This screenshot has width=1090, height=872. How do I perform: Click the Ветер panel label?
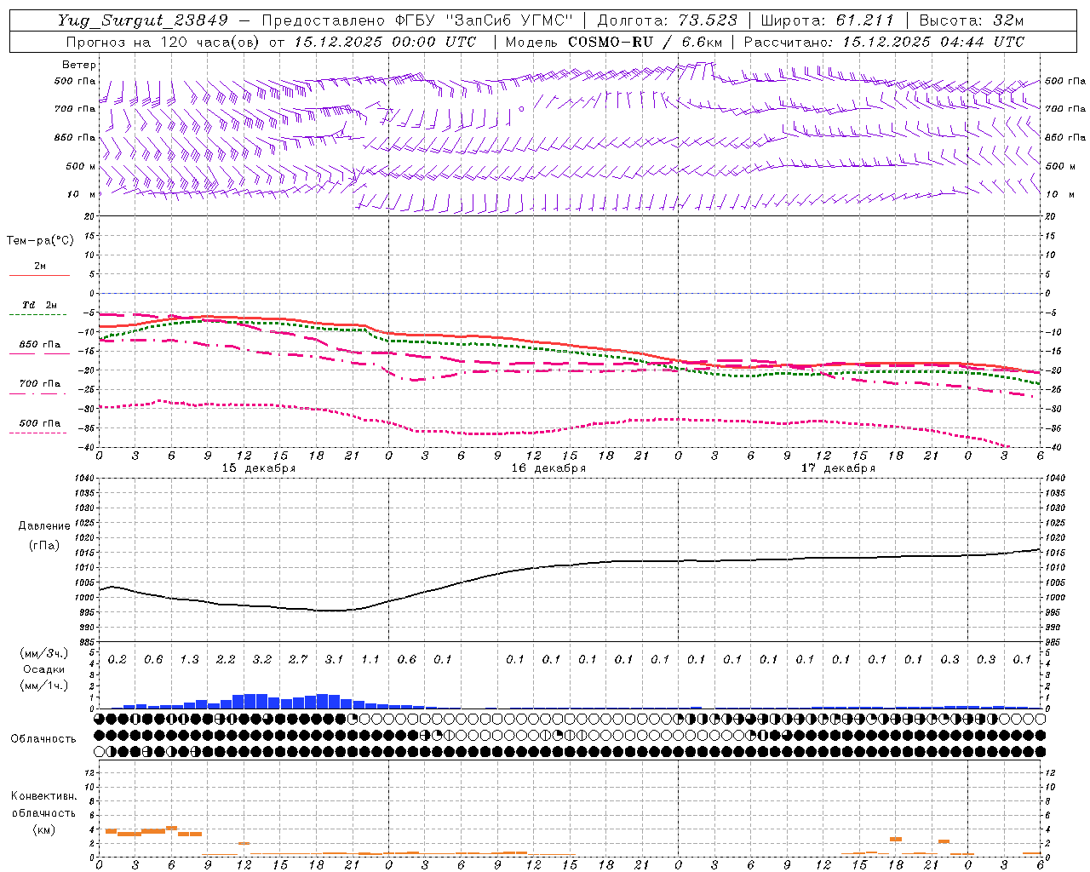click(x=79, y=65)
